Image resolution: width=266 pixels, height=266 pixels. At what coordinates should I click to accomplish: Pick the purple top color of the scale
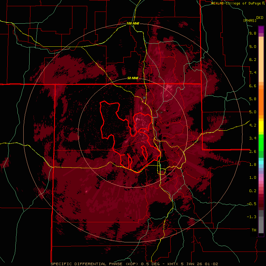(x=261, y=30)
